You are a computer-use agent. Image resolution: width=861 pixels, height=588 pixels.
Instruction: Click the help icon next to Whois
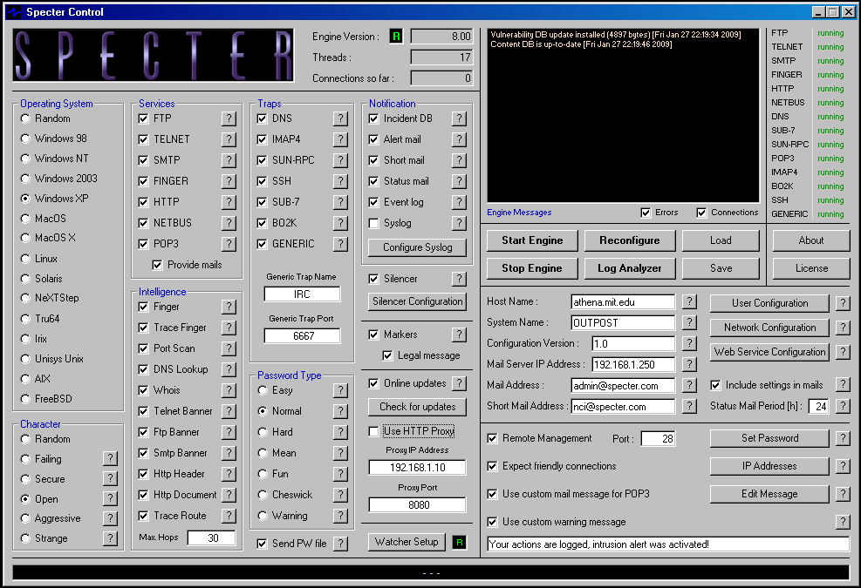click(x=229, y=390)
